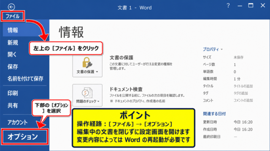Click the large 情報 page heading
This screenshot has width=270, height=151.
[71, 32]
